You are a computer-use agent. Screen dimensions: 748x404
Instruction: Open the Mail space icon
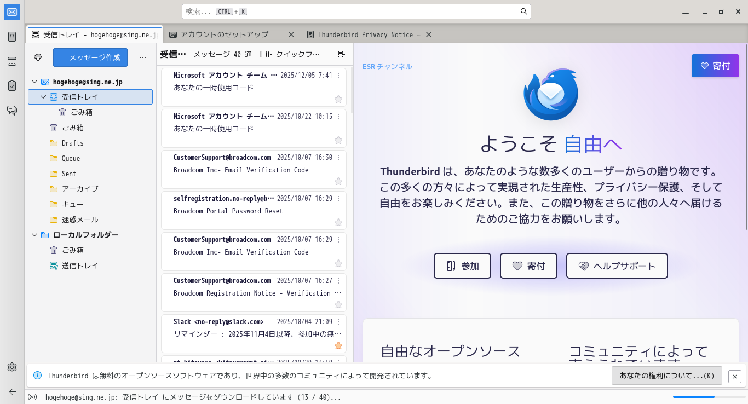pyautogui.click(x=12, y=12)
